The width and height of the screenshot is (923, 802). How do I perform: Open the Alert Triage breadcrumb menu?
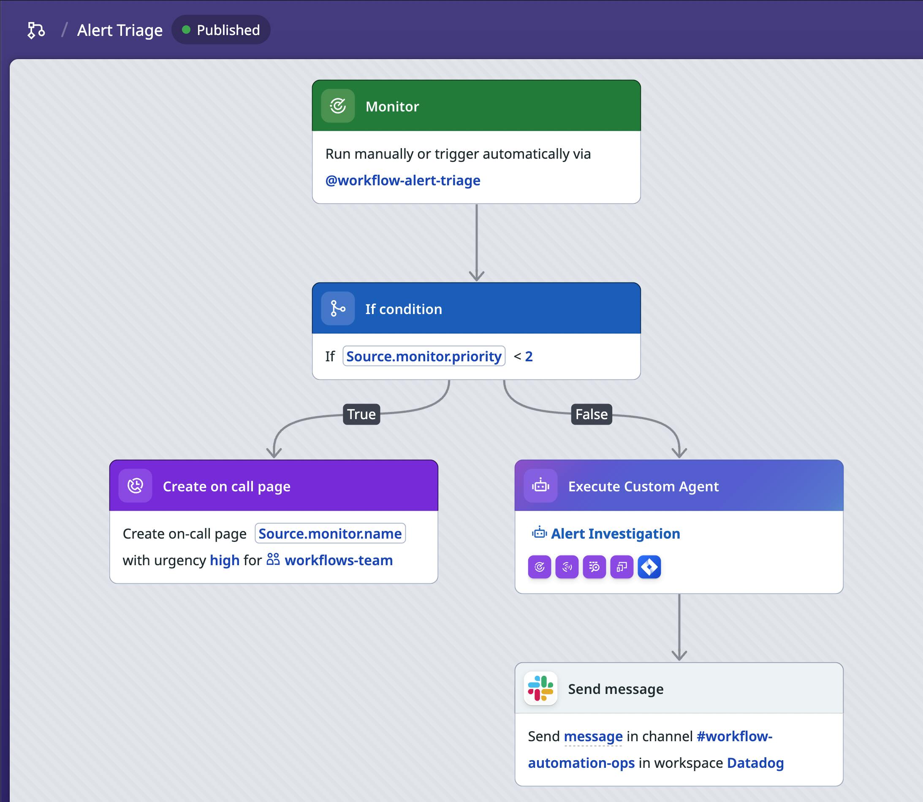tap(119, 30)
